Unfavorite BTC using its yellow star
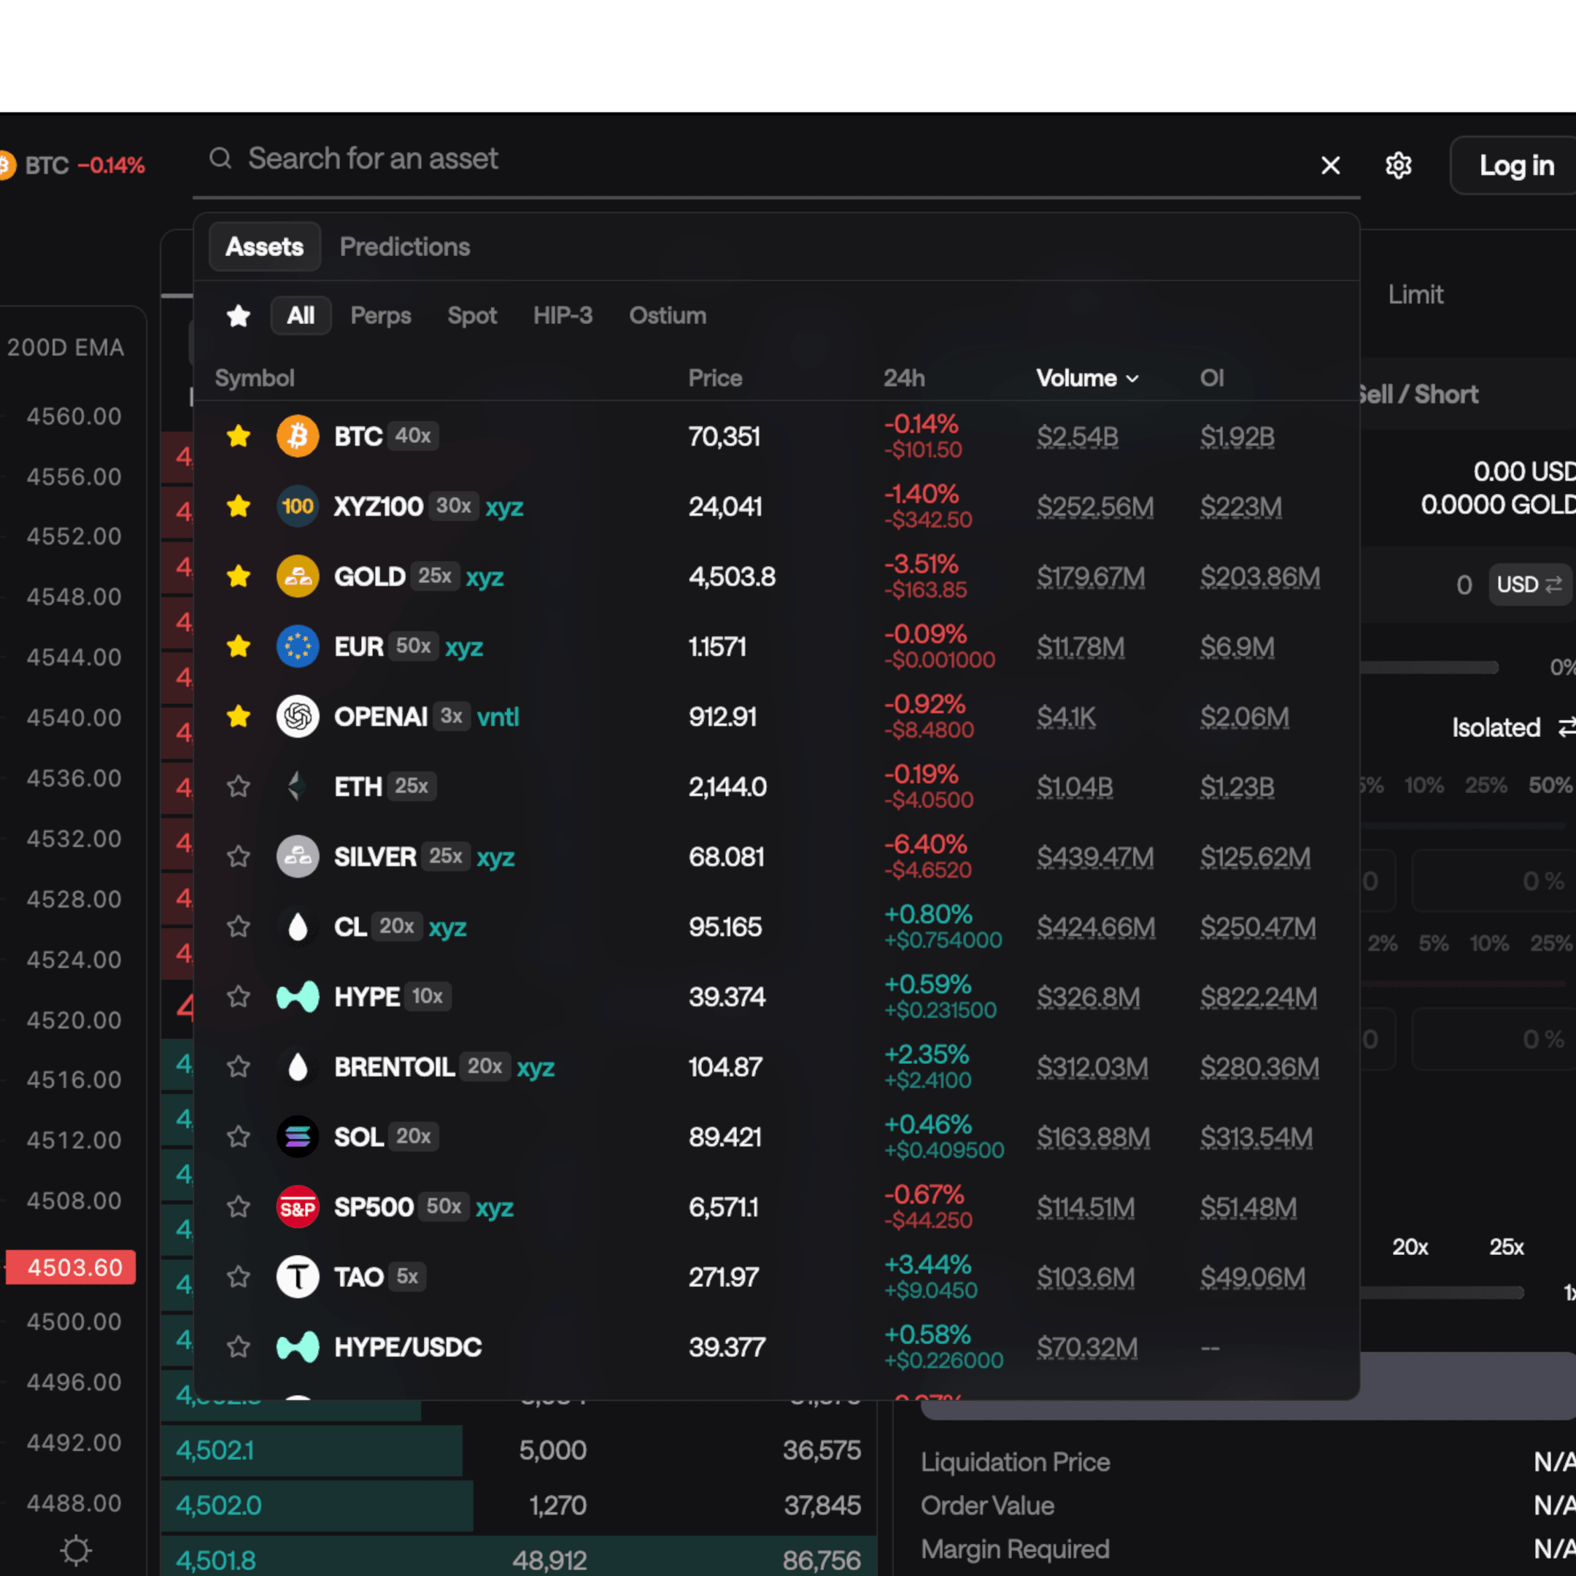The width and height of the screenshot is (1576, 1576). [238, 436]
